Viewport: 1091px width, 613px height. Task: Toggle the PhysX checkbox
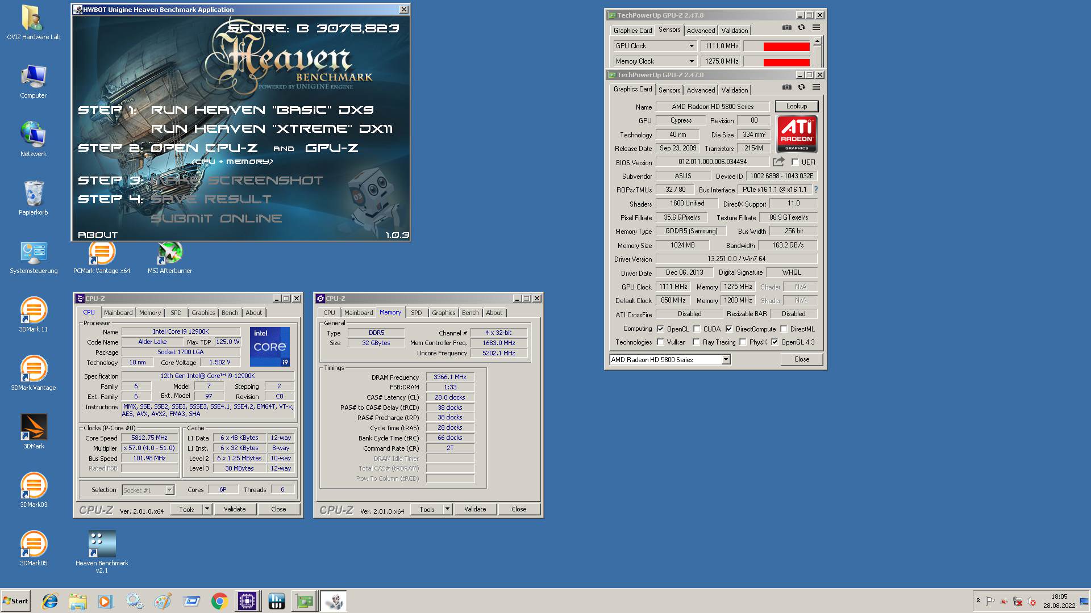point(743,342)
